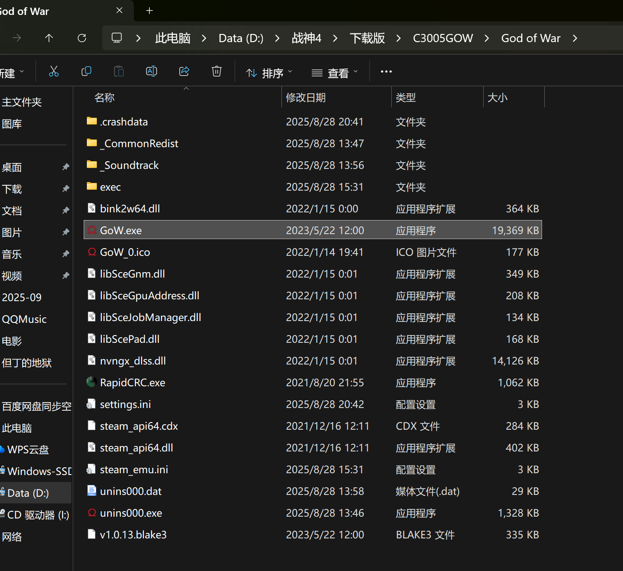Go up one folder level
Image resolution: width=623 pixels, height=571 pixels.
pos(49,38)
